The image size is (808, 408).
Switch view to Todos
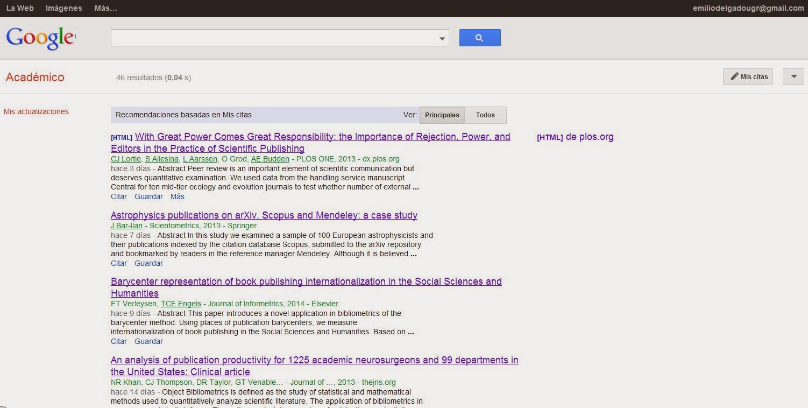point(485,115)
